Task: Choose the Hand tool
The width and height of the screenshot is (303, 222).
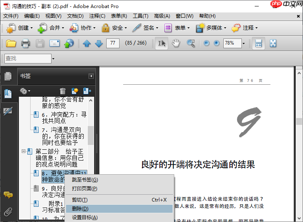Action: [176, 43]
